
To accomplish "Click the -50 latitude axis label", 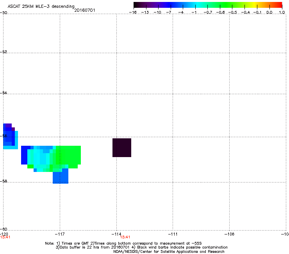I will [x=4, y=13].
